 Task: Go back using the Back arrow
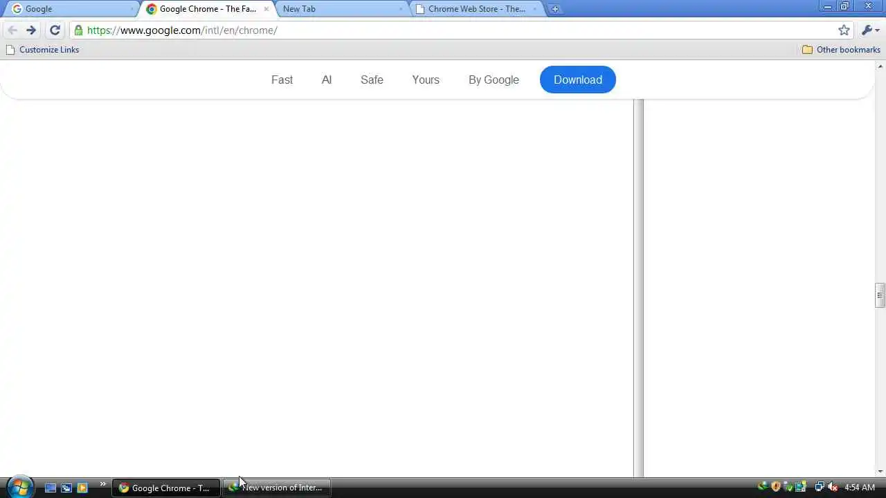(12, 30)
